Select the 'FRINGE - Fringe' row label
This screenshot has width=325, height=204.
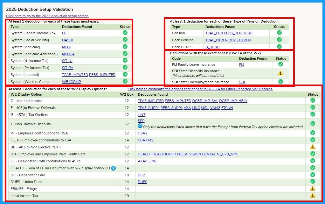(24, 189)
